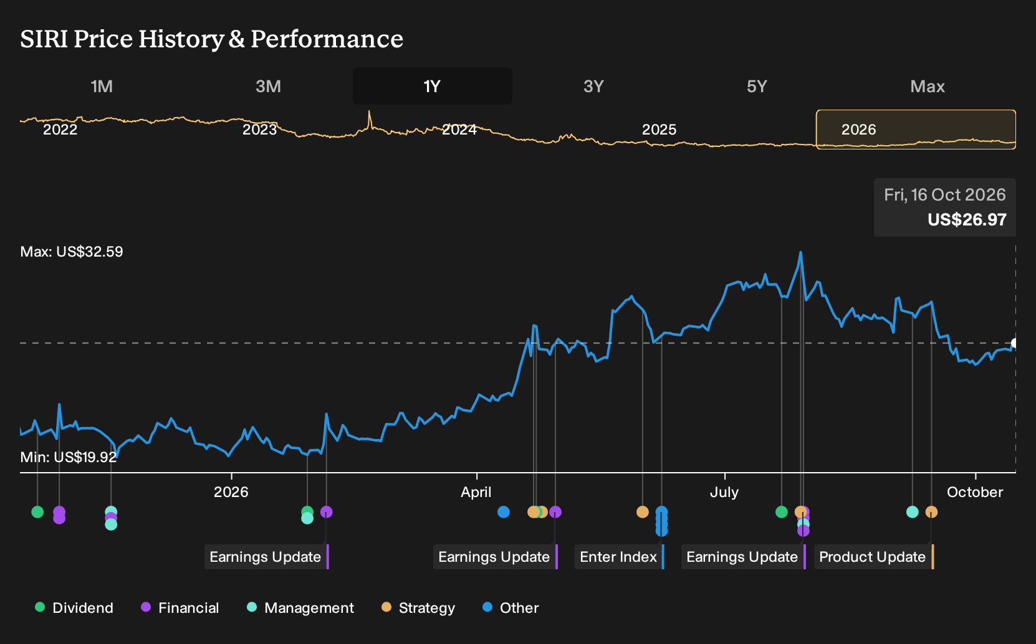Click the orange Strategy dot above Product Update
The height and width of the screenshot is (644, 1036).
(x=931, y=512)
